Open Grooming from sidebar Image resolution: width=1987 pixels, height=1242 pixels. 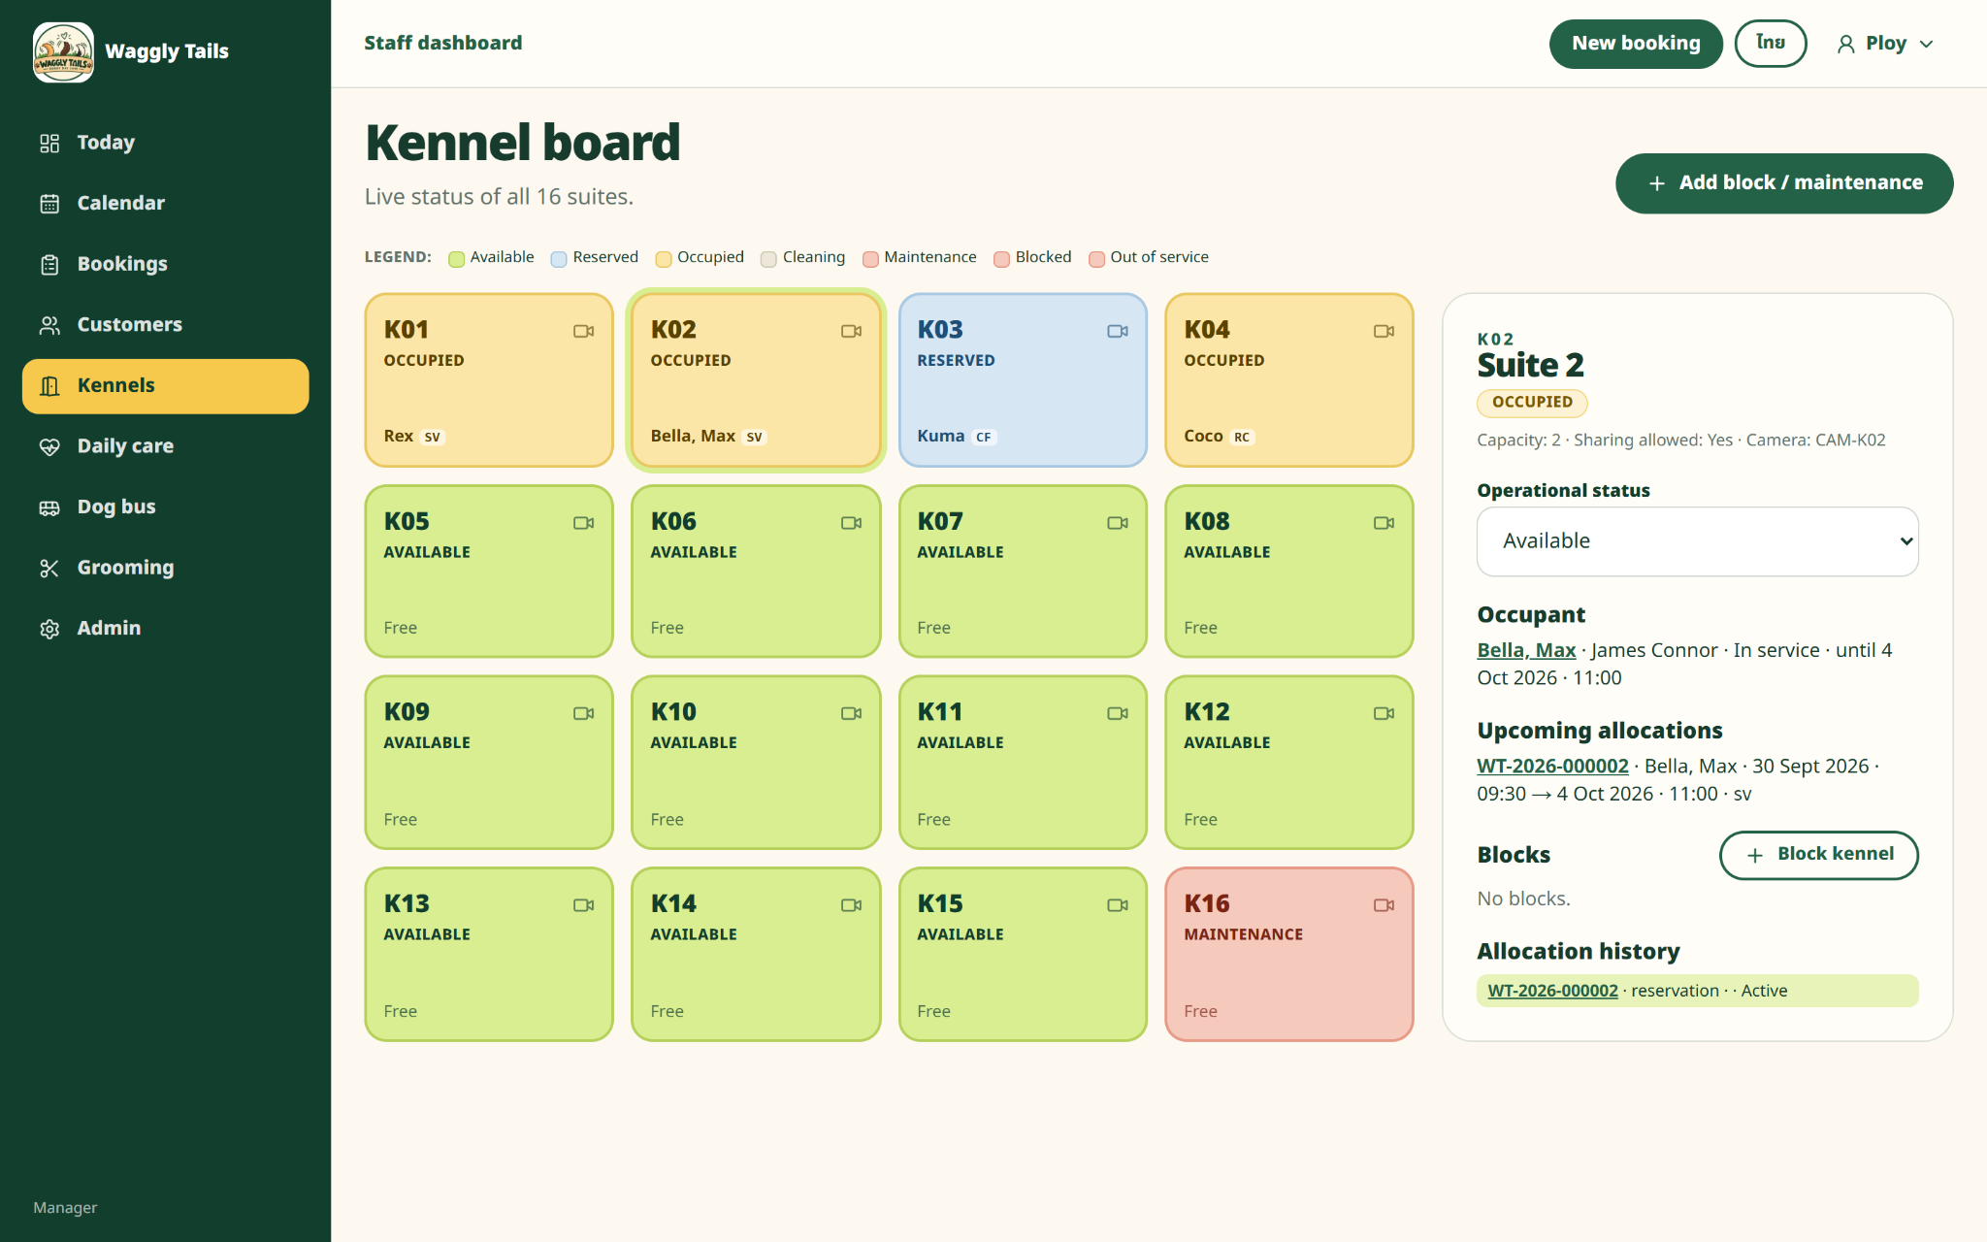click(165, 568)
